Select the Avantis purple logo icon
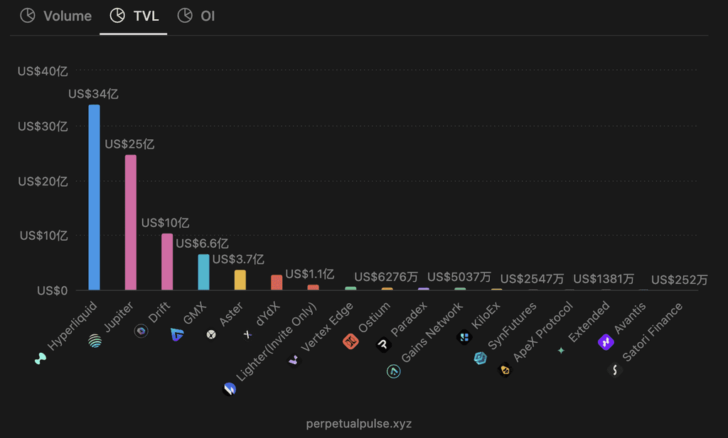Screen dimensions: 728x438 click(606, 342)
